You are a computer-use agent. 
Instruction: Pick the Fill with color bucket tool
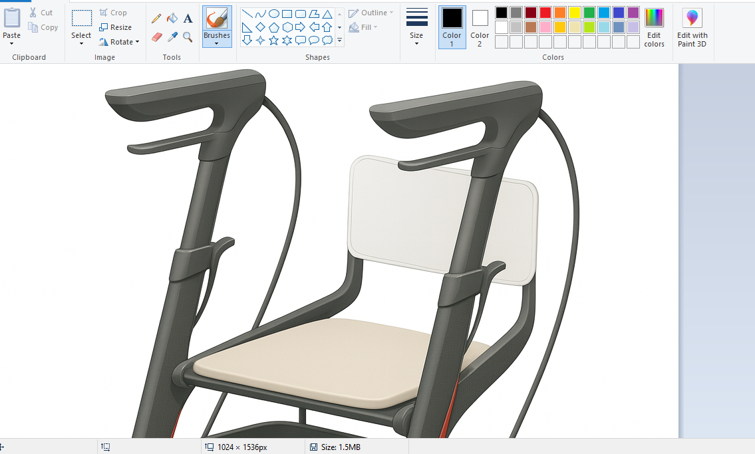pyautogui.click(x=172, y=19)
